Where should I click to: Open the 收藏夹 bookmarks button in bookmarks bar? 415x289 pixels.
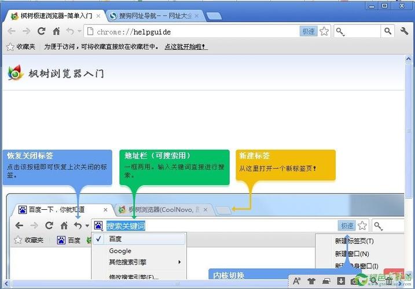click(21, 46)
